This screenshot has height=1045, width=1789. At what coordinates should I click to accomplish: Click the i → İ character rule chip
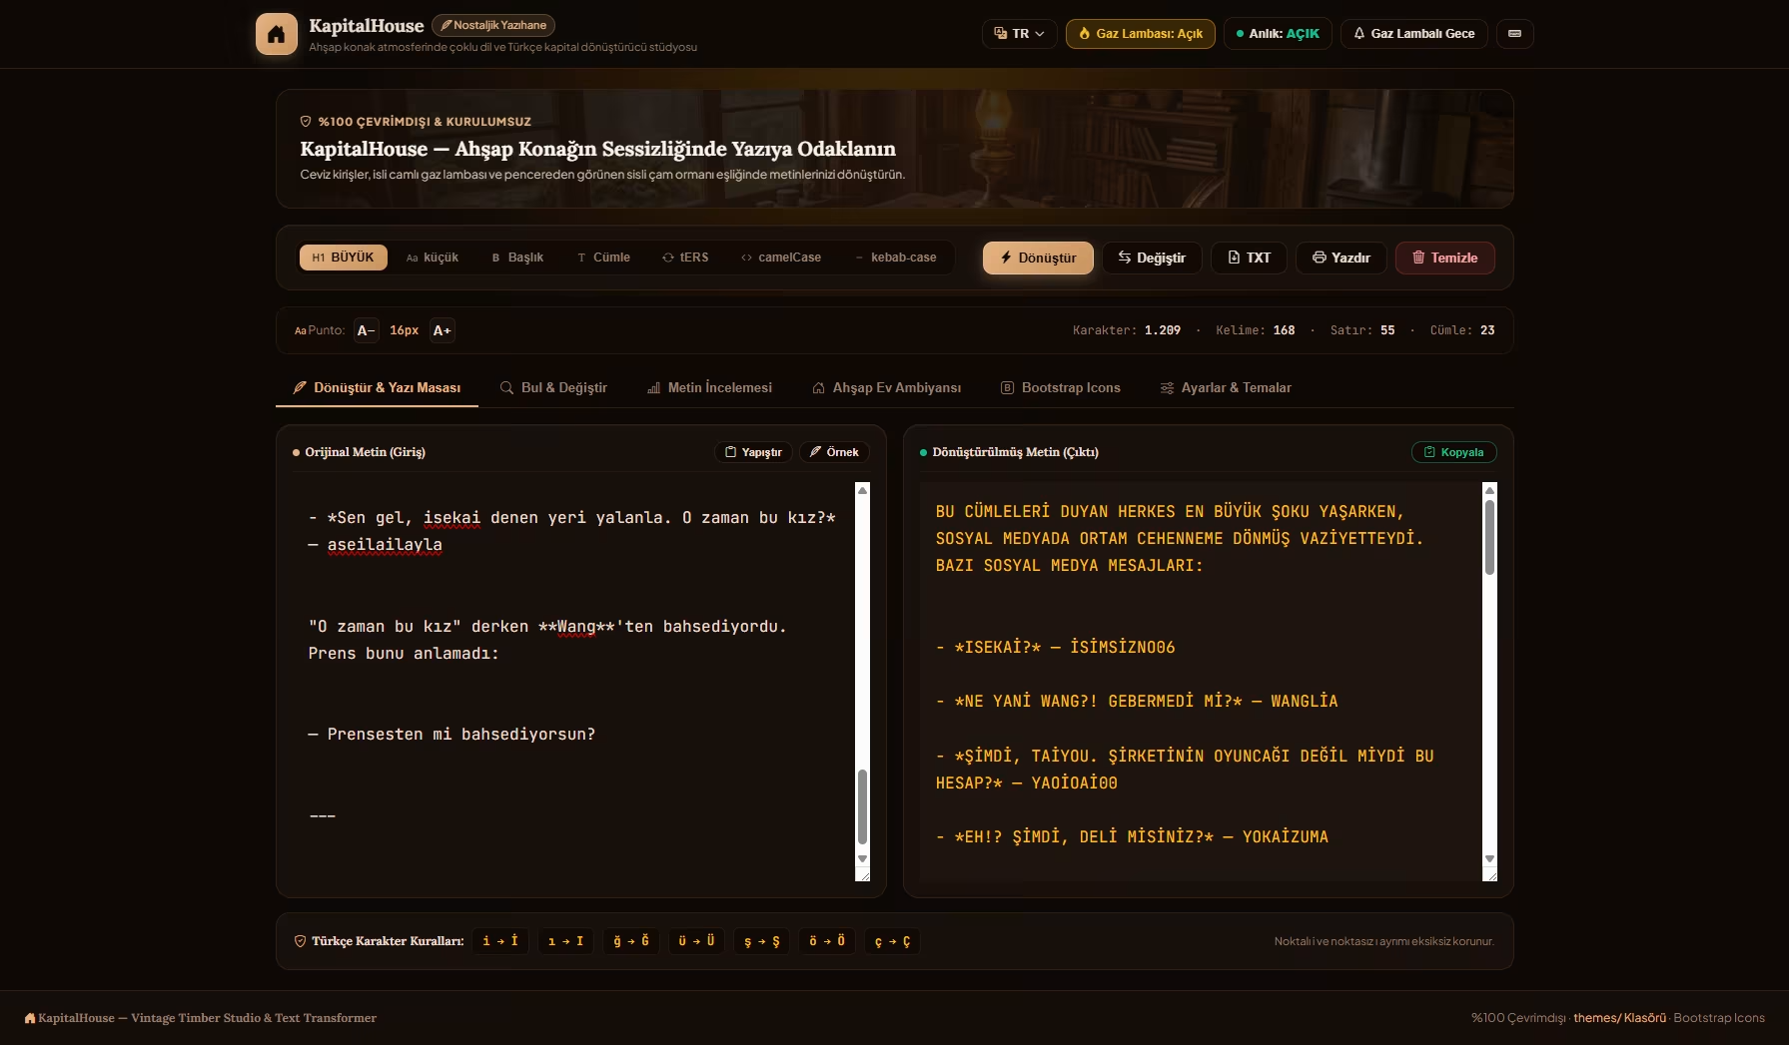click(500, 941)
